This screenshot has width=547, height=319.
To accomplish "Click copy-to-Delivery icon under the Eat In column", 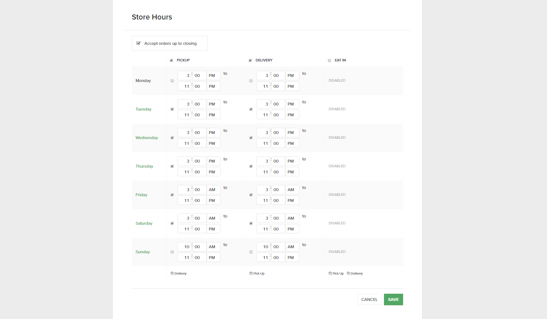I will 349,273.
